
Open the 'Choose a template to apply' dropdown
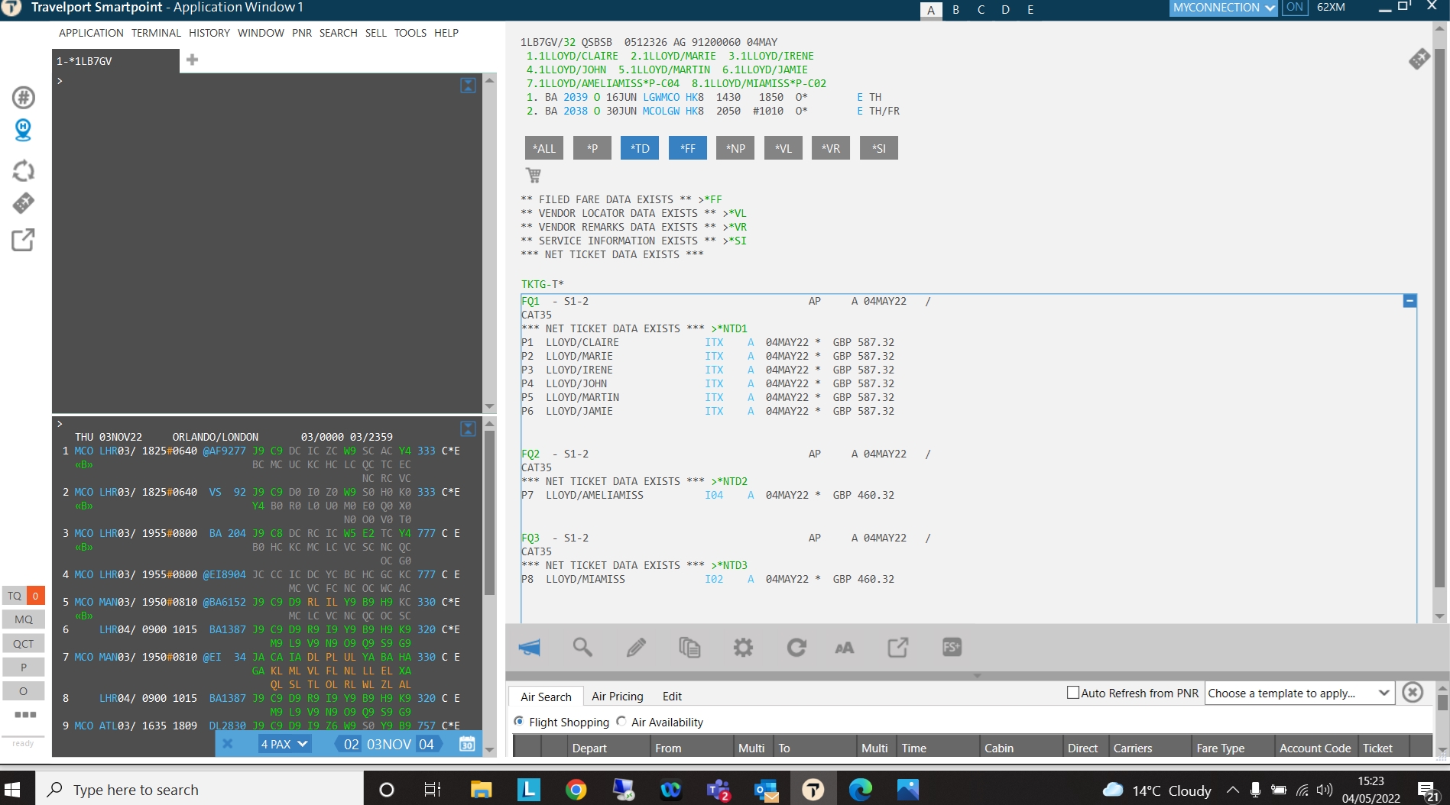click(x=1298, y=693)
